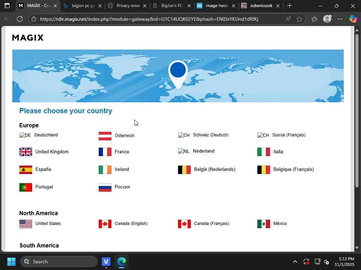The image size is (361, 270).
Task: Open the V app in taskbar
Action: [x=106, y=262]
